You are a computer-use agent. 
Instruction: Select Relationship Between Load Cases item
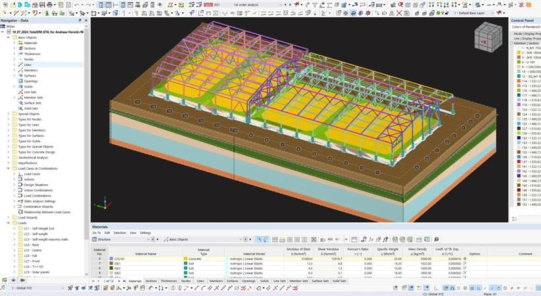tap(47, 212)
